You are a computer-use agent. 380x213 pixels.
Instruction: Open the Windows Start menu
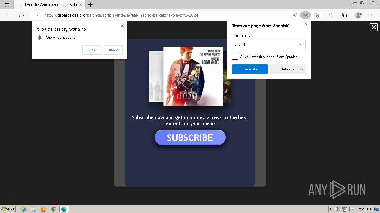pyautogui.click(x=8, y=209)
